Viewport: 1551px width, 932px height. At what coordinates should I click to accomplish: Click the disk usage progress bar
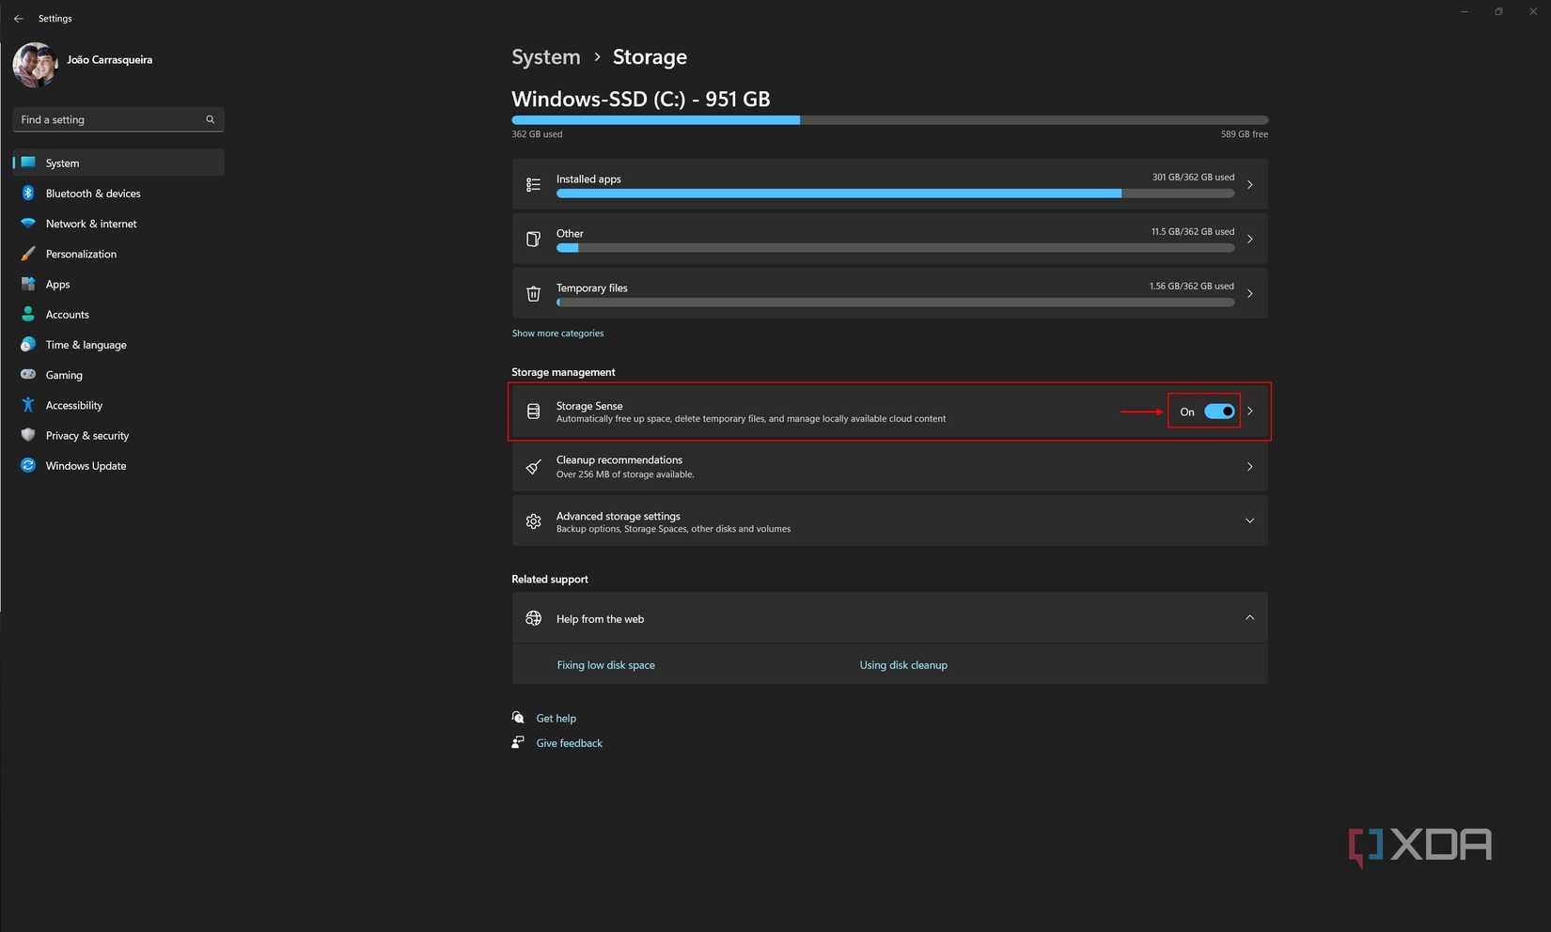coord(889,119)
